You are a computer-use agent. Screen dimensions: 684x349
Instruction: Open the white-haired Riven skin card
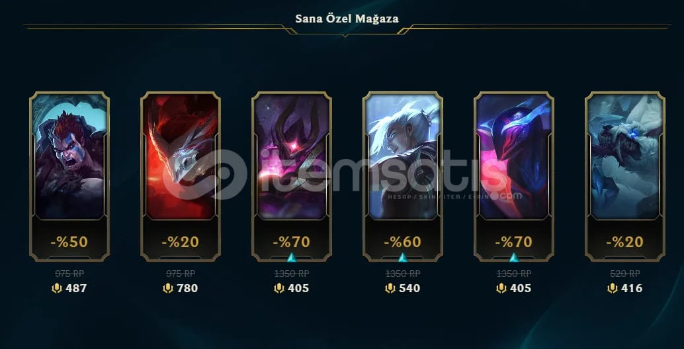(x=403, y=176)
